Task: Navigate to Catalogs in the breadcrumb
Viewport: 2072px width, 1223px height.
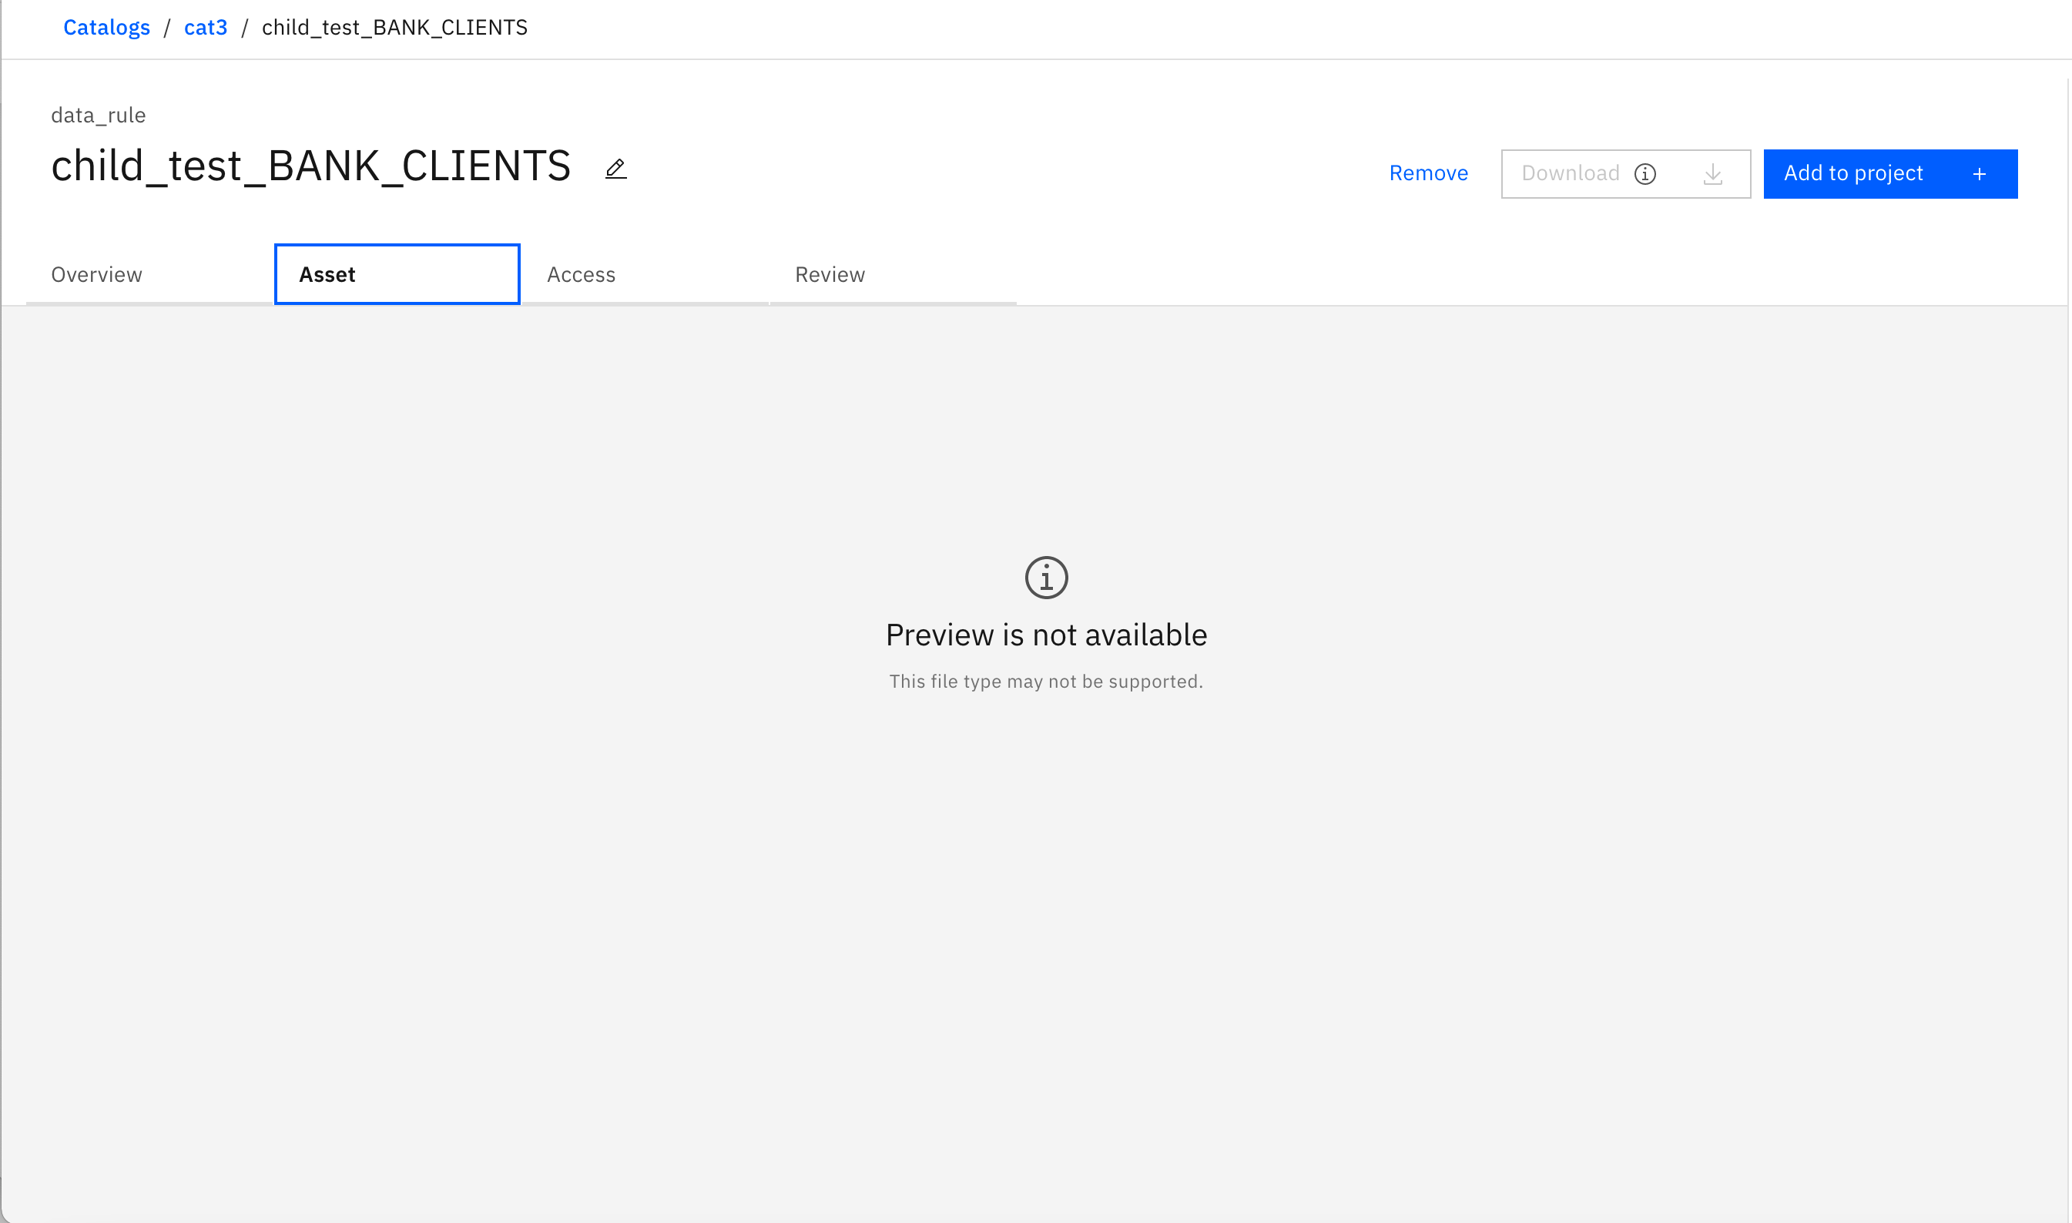Action: [106, 27]
